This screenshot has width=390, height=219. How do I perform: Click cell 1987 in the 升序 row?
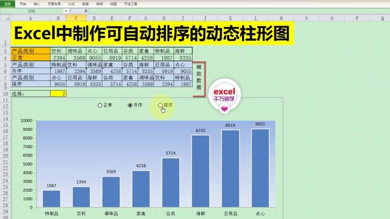58,71
